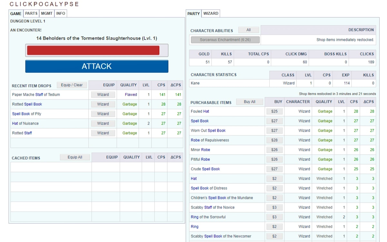Click the Rotted Spell Book item link

pyautogui.click(x=27, y=104)
